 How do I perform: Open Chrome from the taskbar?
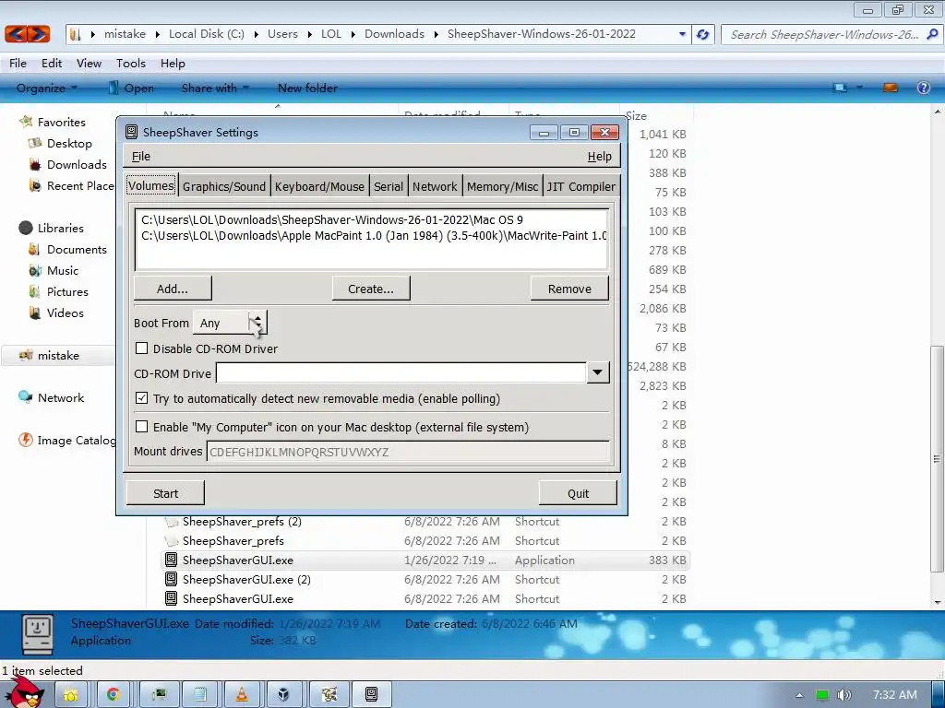113,694
